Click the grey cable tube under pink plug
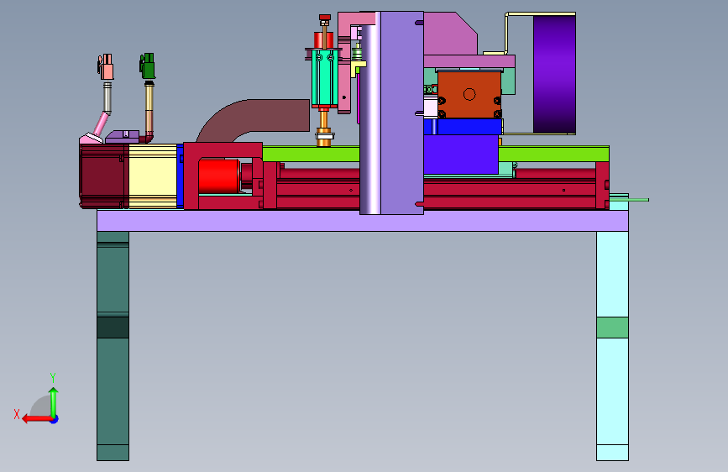 pyautogui.click(x=107, y=97)
